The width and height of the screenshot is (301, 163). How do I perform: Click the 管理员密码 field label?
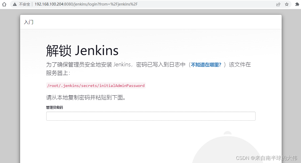[x=54, y=107]
